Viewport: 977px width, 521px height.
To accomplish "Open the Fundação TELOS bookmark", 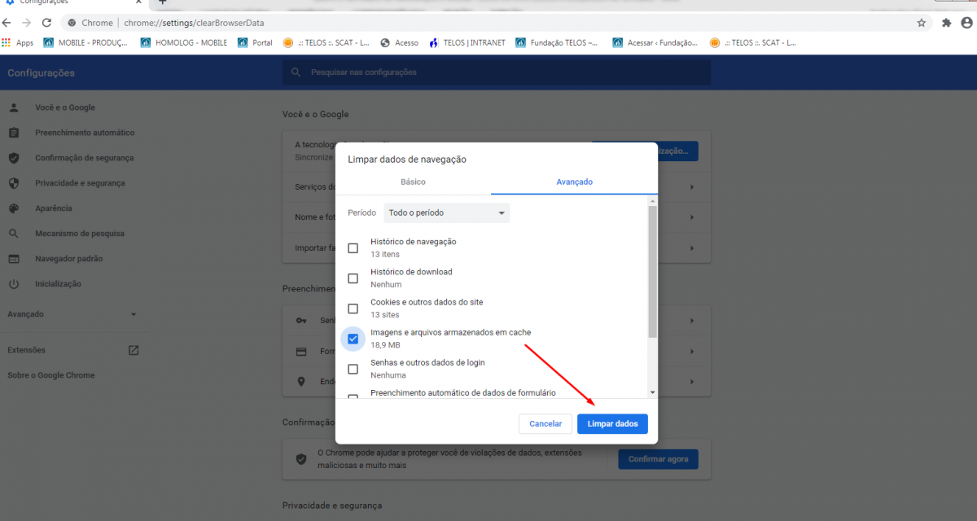I will point(558,43).
